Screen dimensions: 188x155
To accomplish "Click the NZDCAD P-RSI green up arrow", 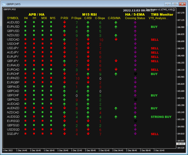I will 64,113.
